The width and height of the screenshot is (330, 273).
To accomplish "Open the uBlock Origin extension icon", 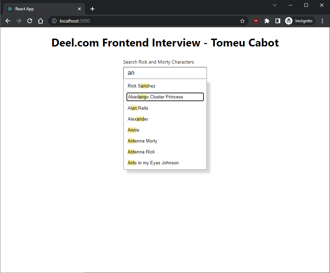I will point(256,21).
